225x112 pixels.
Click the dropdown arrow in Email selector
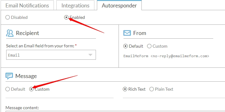[x=90, y=55]
